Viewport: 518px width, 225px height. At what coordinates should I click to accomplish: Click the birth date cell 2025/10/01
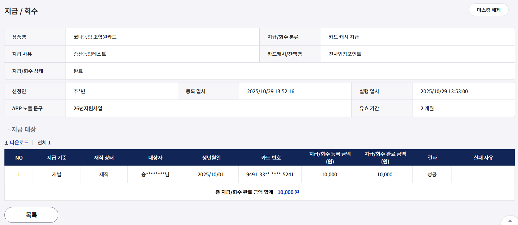(211, 174)
